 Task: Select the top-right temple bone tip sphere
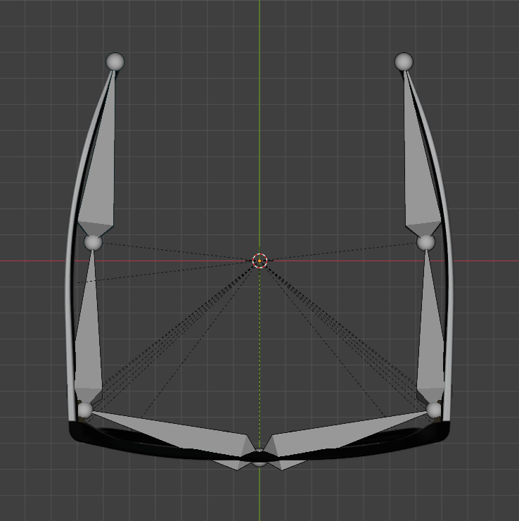pyautogui.click(x=404, y=61)
